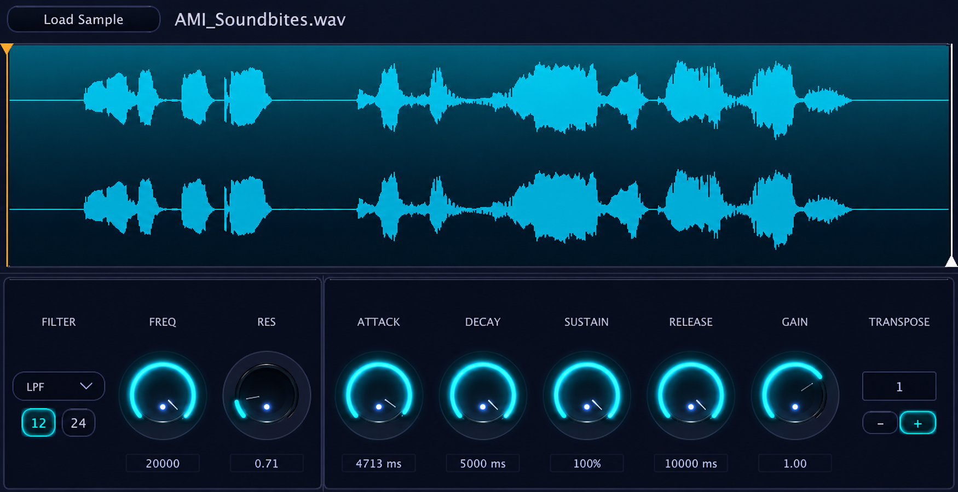Viewport: 958px width, 492px height.
Task: Increase transpose with the plus button
Action: click(917, 423)
